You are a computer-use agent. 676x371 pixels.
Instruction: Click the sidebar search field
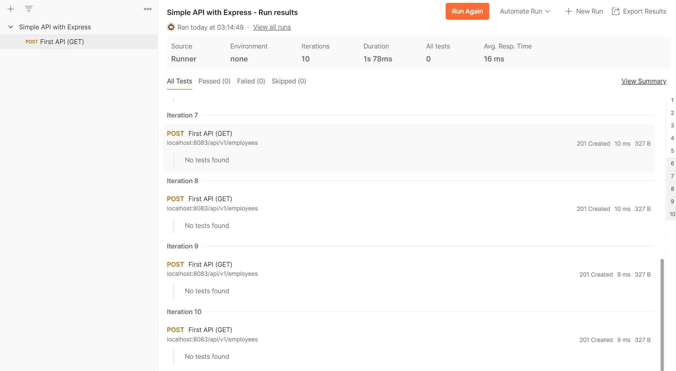click(79, 9)
